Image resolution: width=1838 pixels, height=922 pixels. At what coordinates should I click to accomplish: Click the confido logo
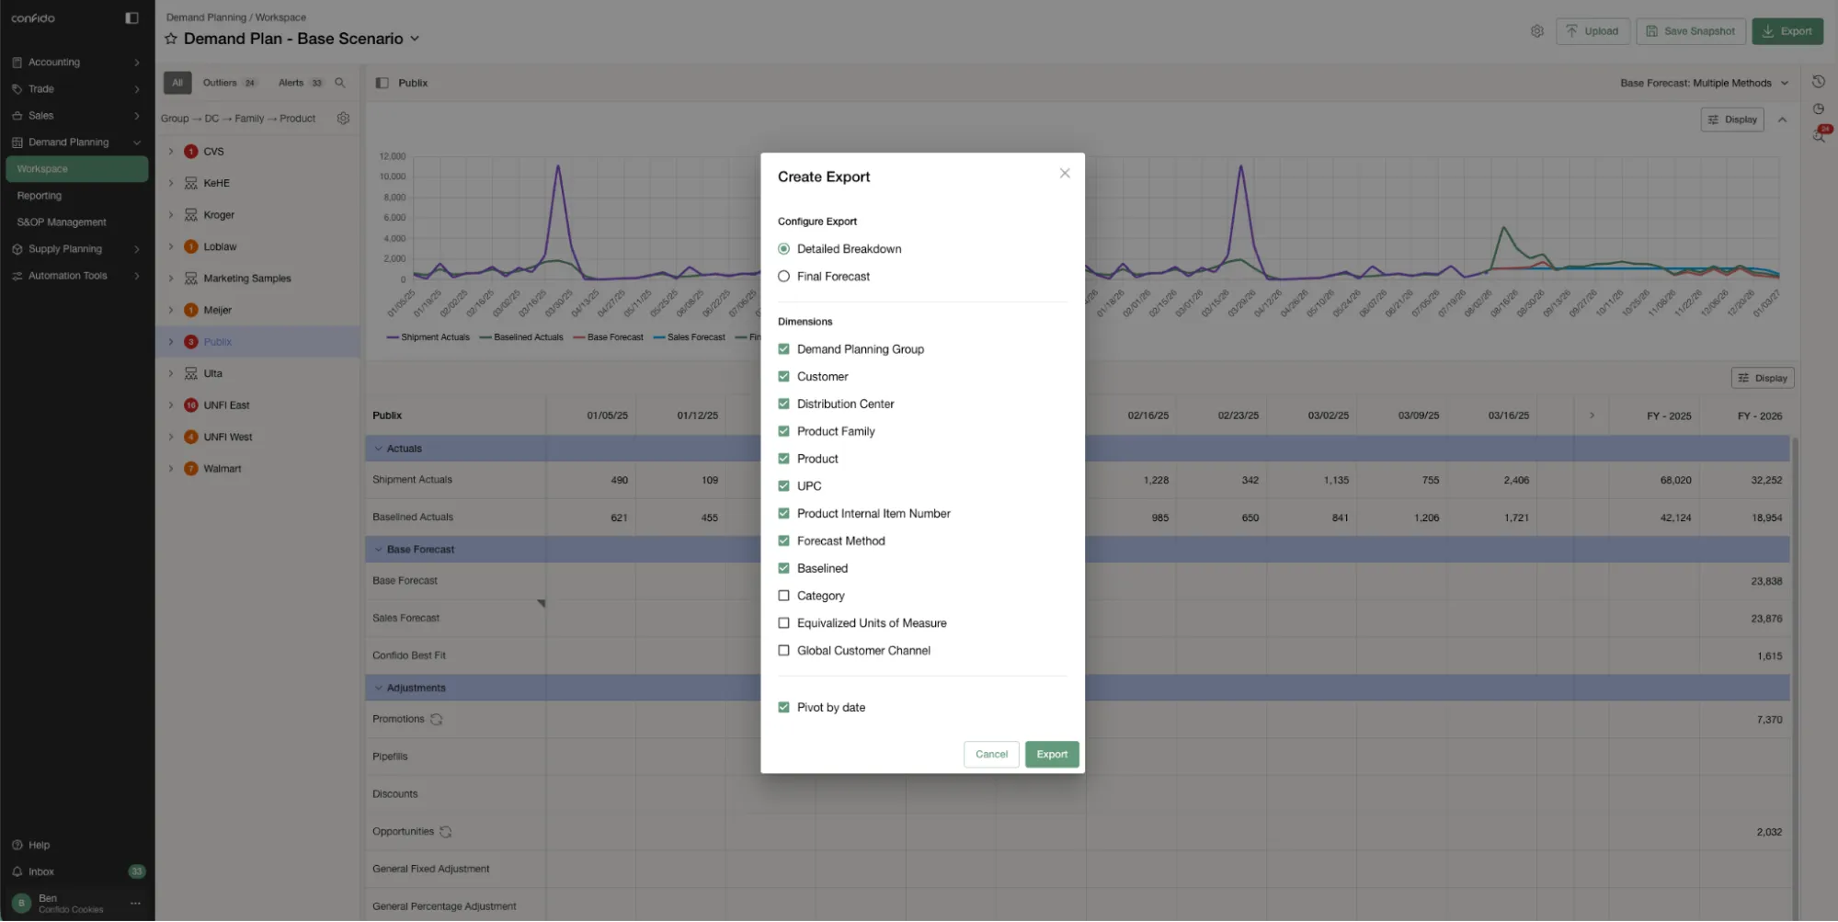click(x=33, y=17)
